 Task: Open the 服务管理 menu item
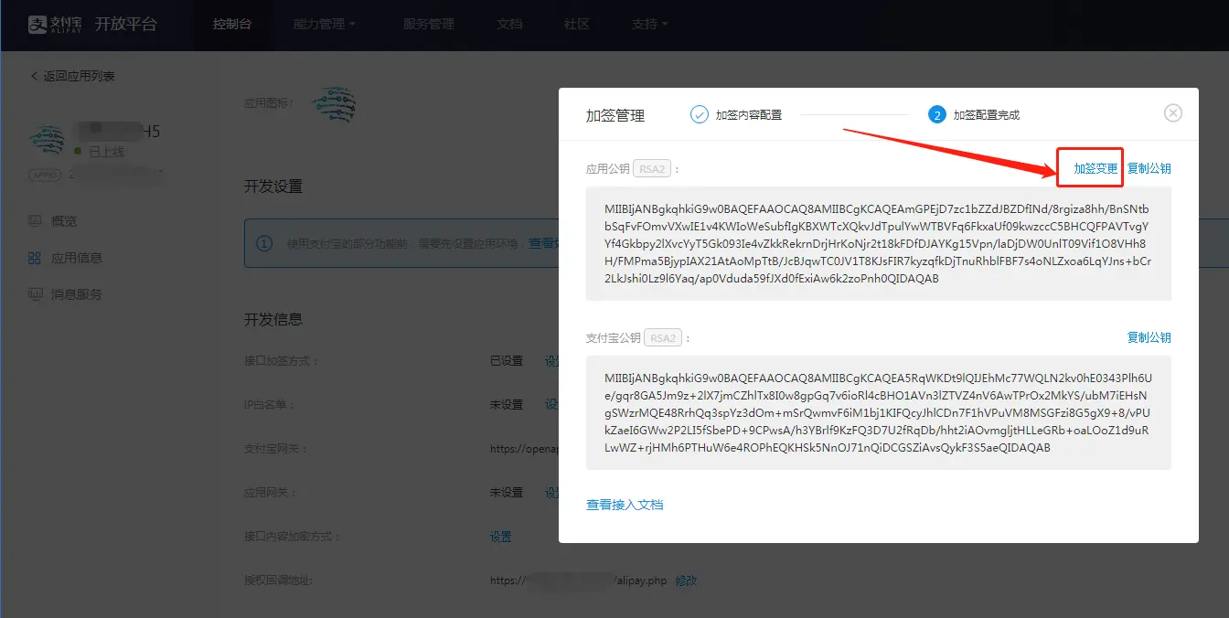[429, 25]
